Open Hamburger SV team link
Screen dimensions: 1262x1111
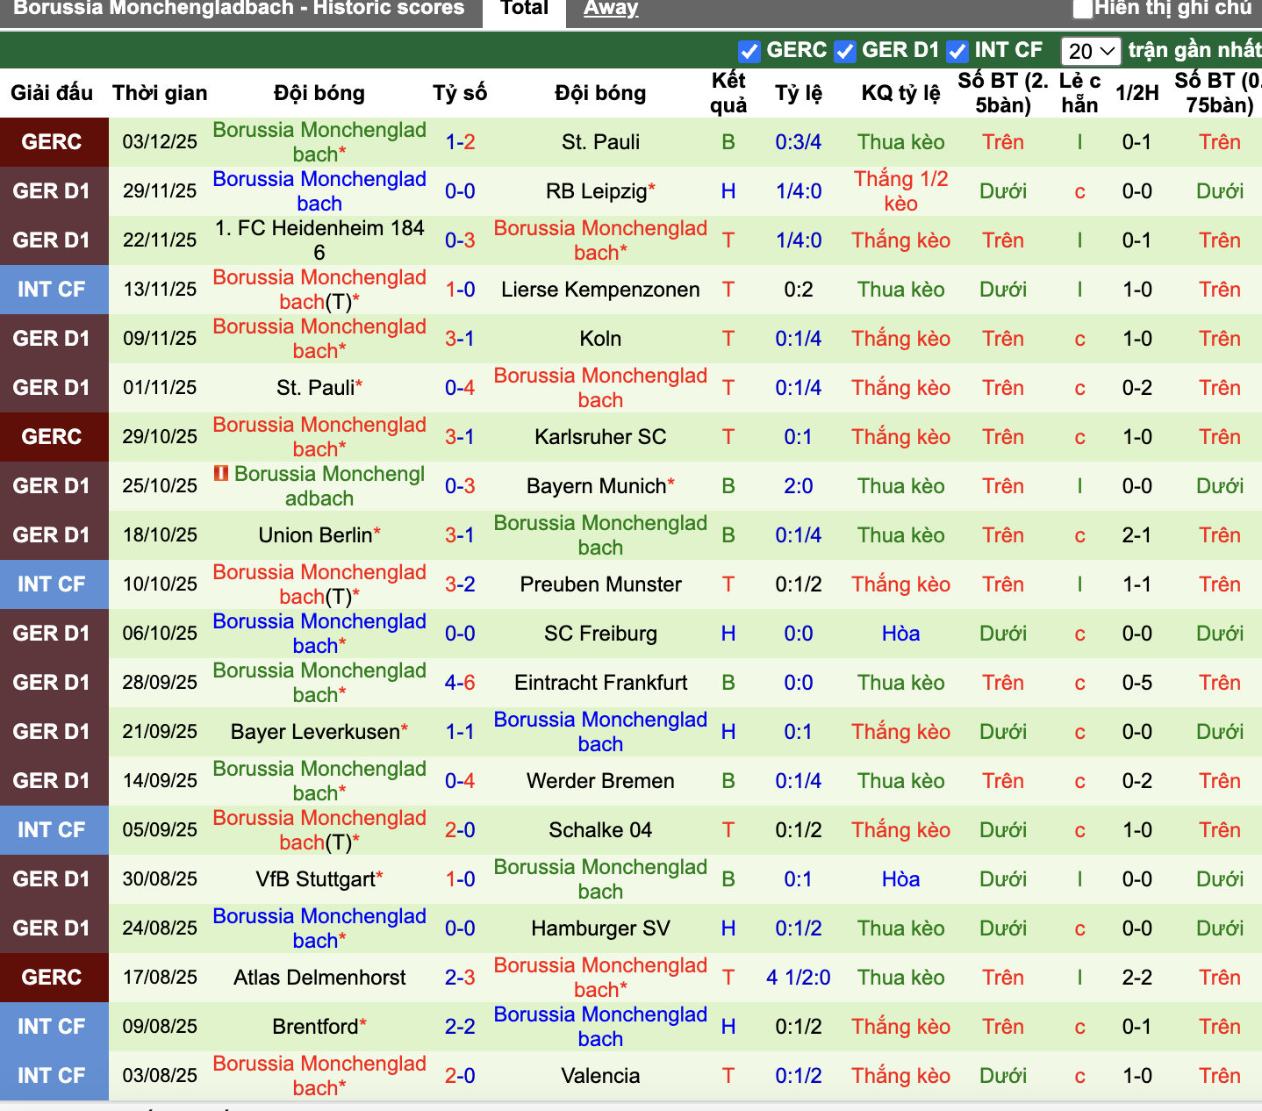pyautogui.click(x=600, y=928)
